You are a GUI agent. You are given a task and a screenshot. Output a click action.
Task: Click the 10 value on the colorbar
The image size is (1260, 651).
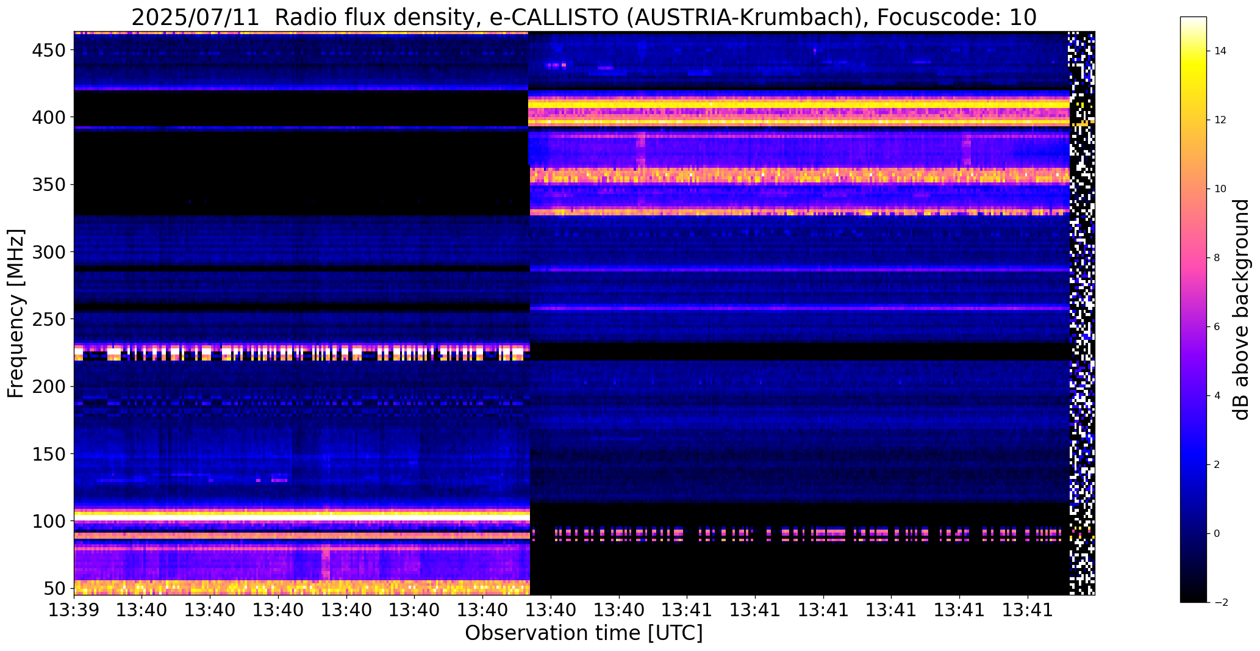(1220, 189)
